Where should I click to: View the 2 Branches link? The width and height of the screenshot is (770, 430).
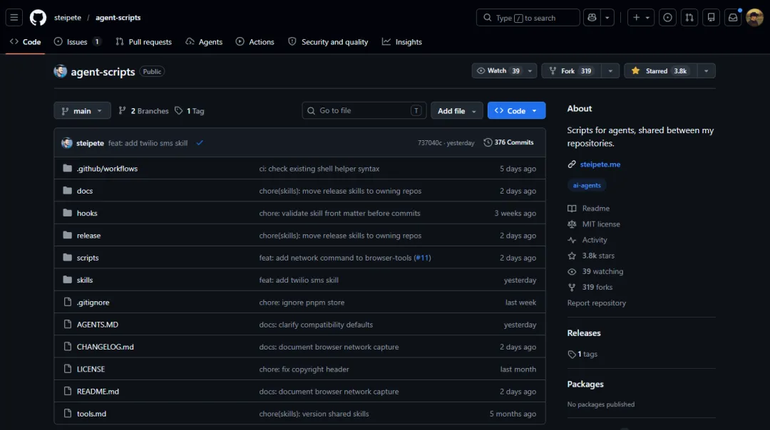pos(143,111)
